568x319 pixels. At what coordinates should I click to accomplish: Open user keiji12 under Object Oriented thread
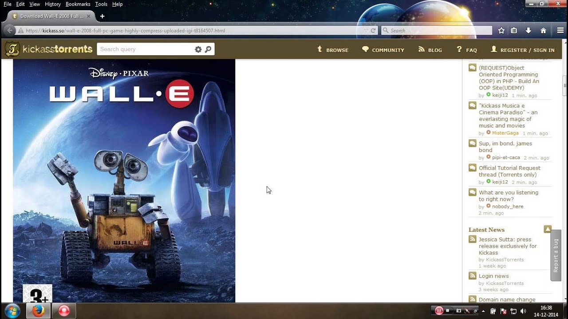(x=500, y=95)
